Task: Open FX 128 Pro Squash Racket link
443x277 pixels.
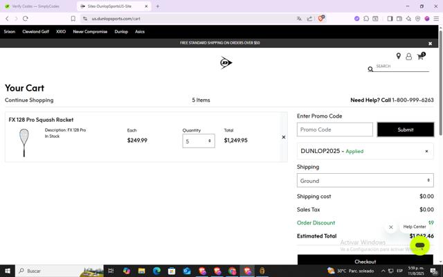Action: 41,120
